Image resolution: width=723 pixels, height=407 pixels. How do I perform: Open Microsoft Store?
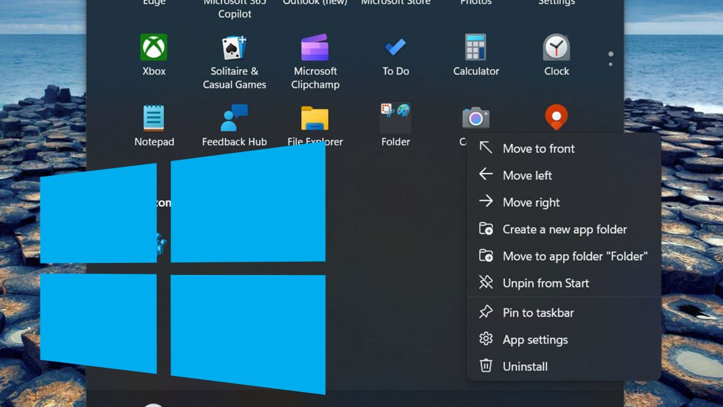click(x=395, y=3)
